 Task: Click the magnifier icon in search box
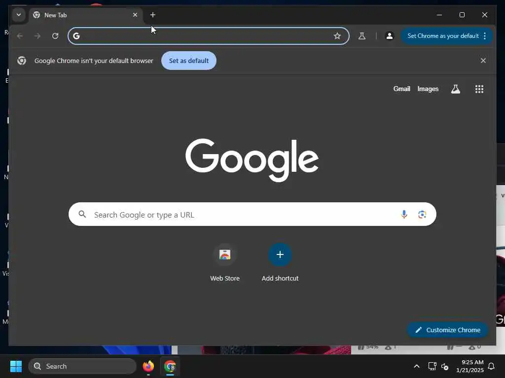coord(82,214)
